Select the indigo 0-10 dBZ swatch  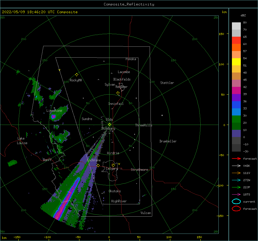[x=236, y=133]
